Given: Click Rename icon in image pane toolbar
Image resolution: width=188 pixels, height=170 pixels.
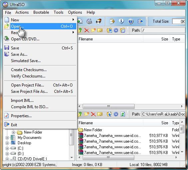Looking at the screenshot, I should 100,30.
